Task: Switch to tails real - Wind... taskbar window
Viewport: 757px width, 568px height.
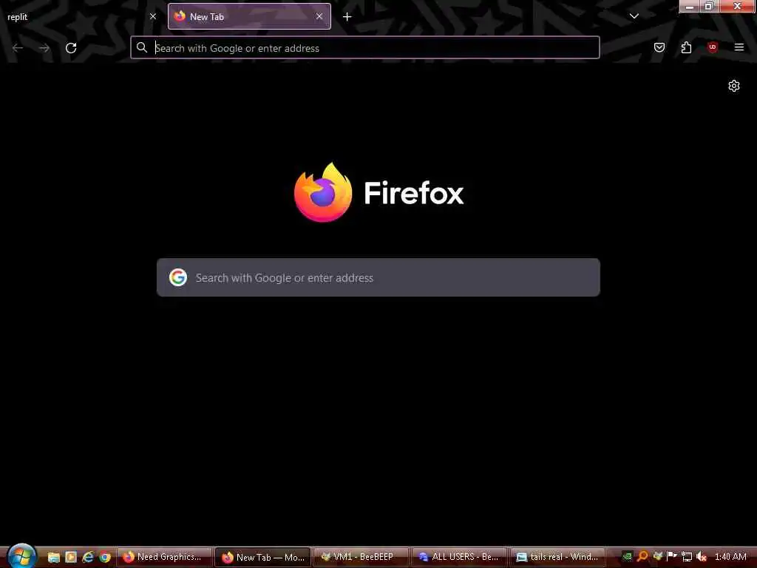Action: click(558, 558)
